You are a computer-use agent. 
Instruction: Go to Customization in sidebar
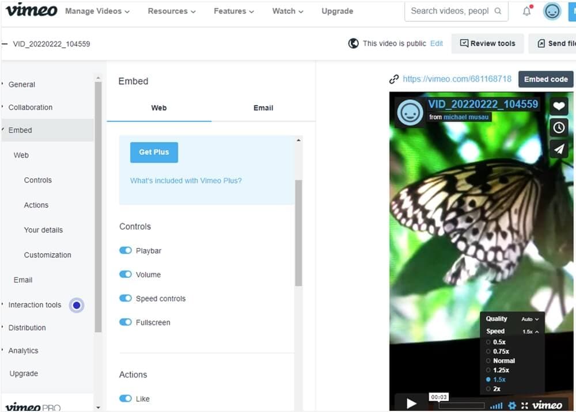click(x=47, y=255)
